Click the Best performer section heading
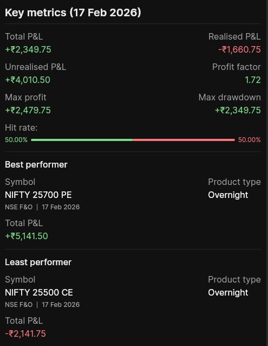268x346 pixels. [36, 165]
